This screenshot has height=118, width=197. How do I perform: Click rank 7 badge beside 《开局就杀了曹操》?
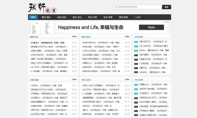[x=136, y=111]
